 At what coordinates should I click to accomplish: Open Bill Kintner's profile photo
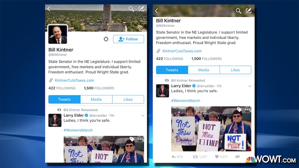[58, 34]
